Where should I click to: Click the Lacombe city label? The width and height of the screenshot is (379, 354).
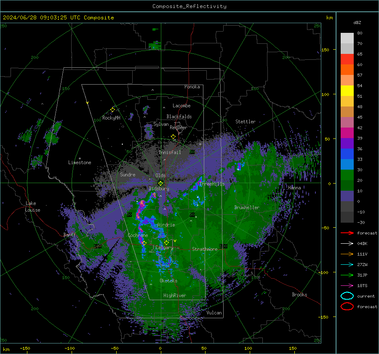point(181,106)
